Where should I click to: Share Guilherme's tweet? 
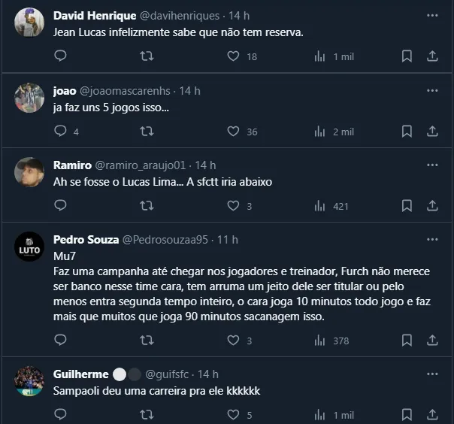click(x=432, y=414)
